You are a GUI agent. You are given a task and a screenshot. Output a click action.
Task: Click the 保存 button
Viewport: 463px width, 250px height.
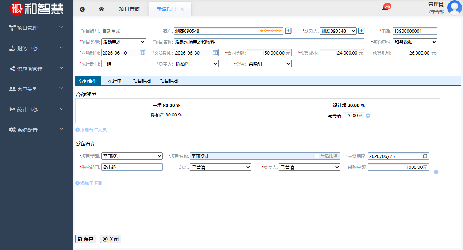click(86, 239)
